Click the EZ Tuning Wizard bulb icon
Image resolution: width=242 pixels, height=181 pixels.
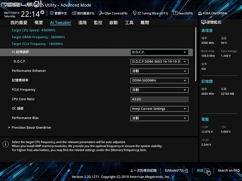pyautogui.click(x=134, y=13)
